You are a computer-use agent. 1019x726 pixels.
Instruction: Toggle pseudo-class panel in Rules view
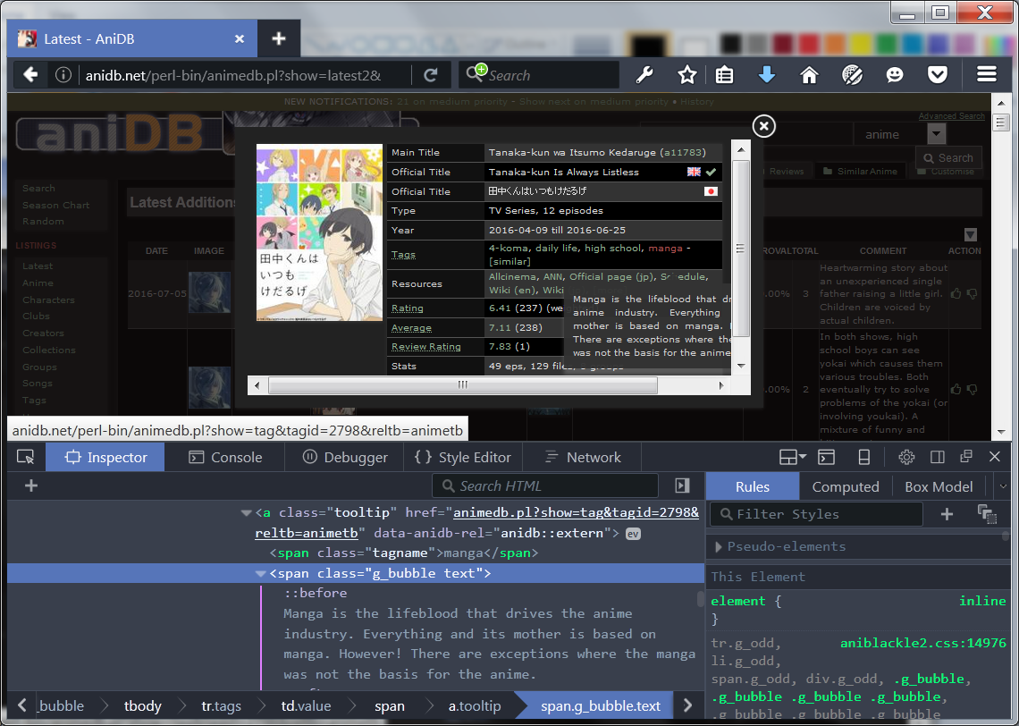987,513
